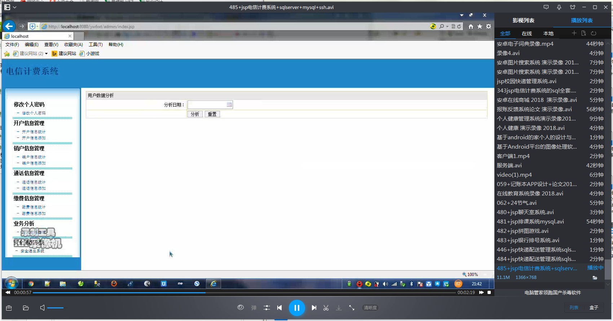Screen dimensions: 613x321
Task: Click the Windows start orb in video
Action: (x=12, y=284)
